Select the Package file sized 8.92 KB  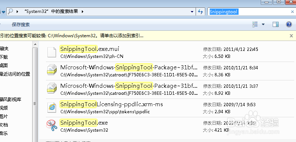coord(129,86)
